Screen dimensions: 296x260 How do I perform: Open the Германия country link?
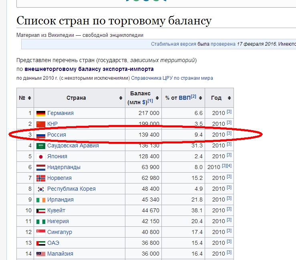coord(60,113)
